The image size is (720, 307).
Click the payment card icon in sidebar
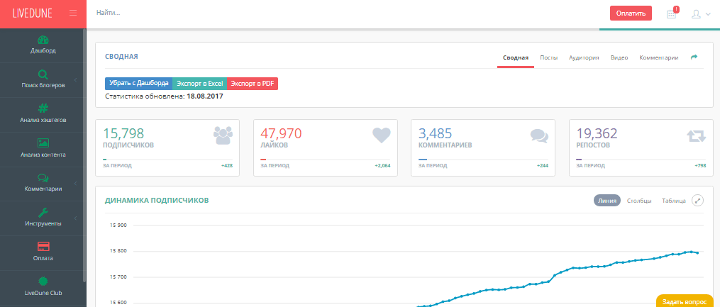[x=43, y=247]
